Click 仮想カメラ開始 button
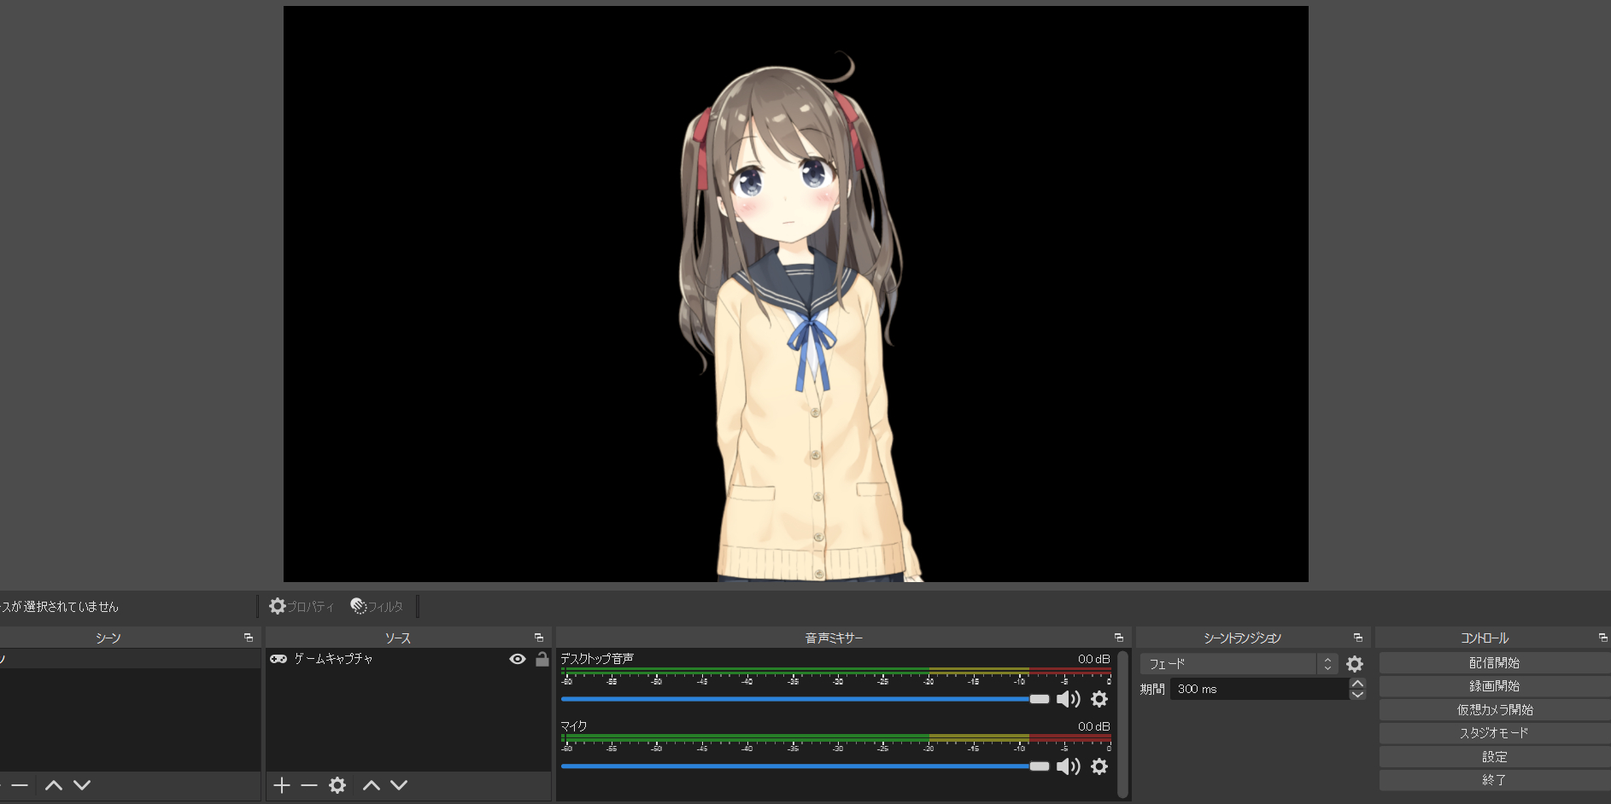1611x804 pixels. tap(1495, 710)
